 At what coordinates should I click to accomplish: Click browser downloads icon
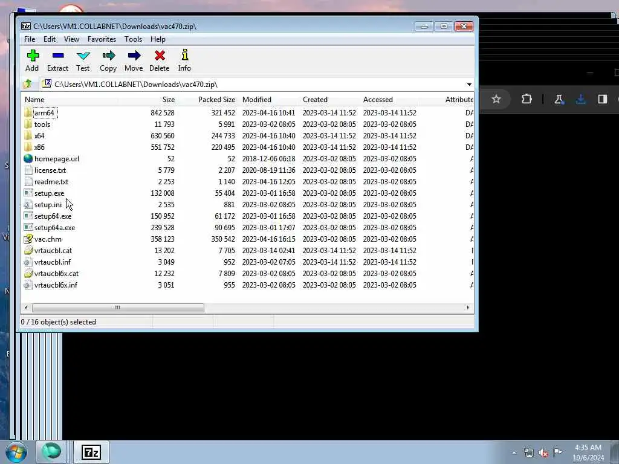[581, 99]
